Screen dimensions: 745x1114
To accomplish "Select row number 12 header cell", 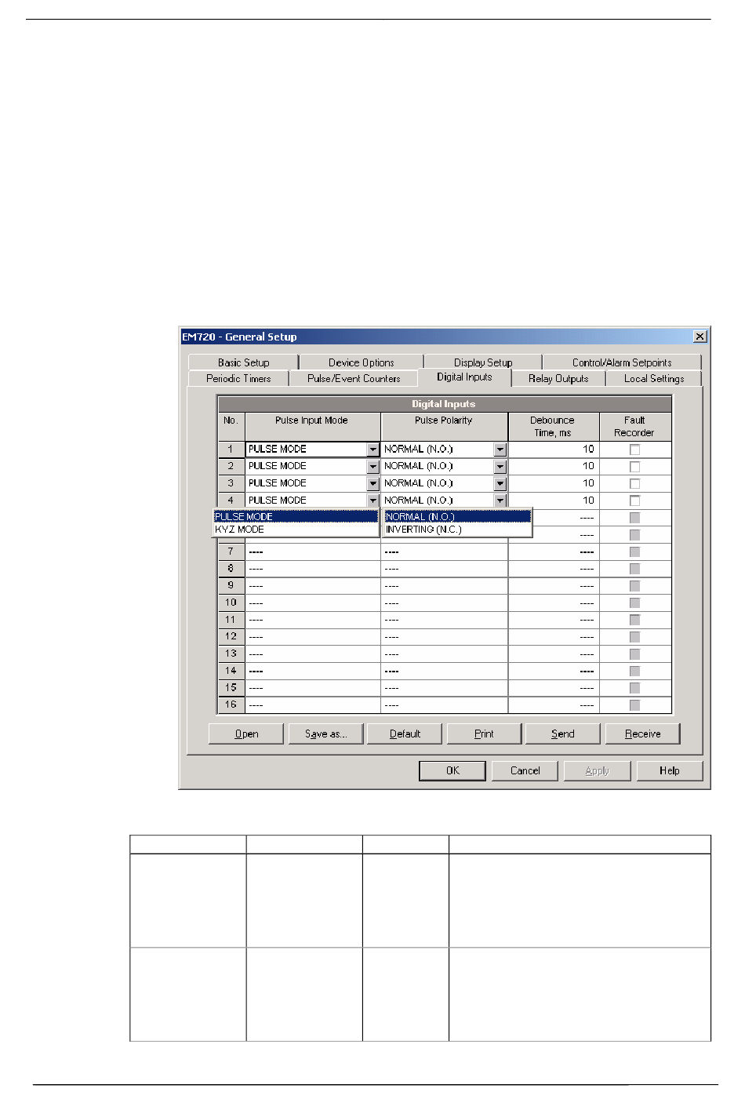I will 231,636.
